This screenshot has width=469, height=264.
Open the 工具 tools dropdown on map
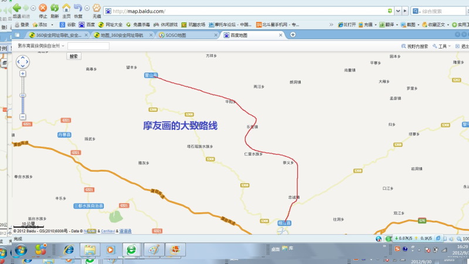441,46
